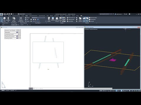Click the command line input

59,88
